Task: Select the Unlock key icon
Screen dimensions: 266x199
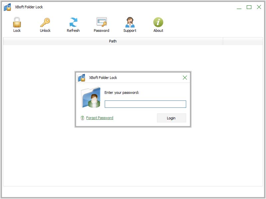Action: pos(45,22)
